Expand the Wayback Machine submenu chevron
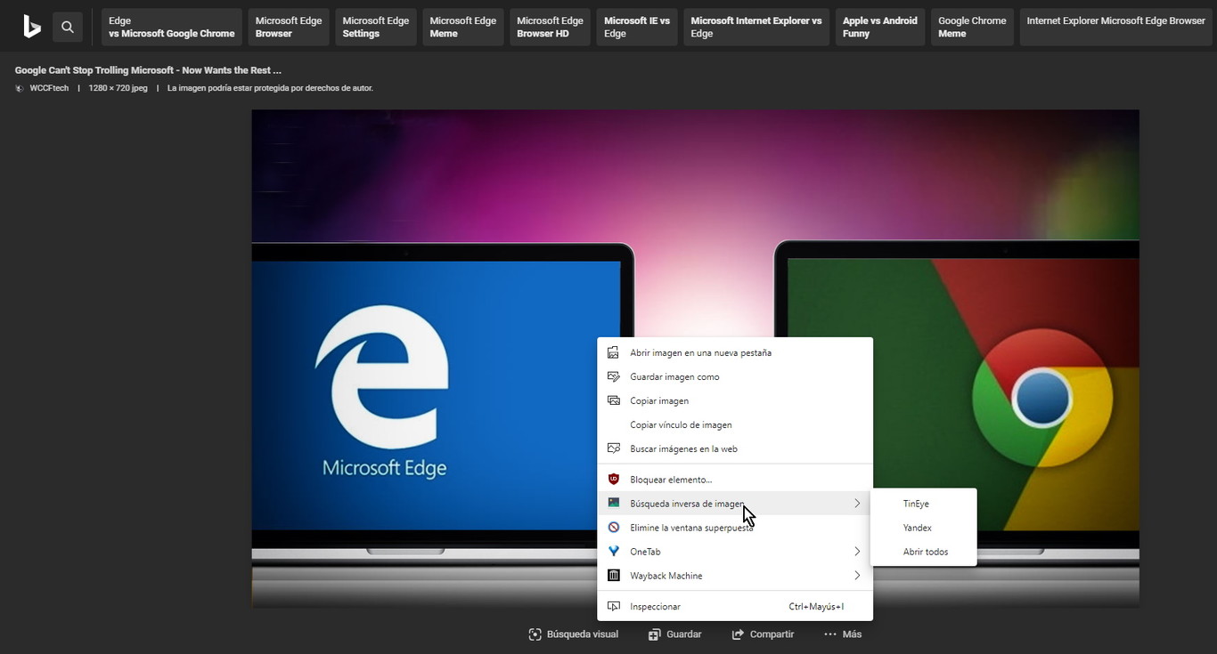This screenshot has height=654, width=1217. pos(857,575)
